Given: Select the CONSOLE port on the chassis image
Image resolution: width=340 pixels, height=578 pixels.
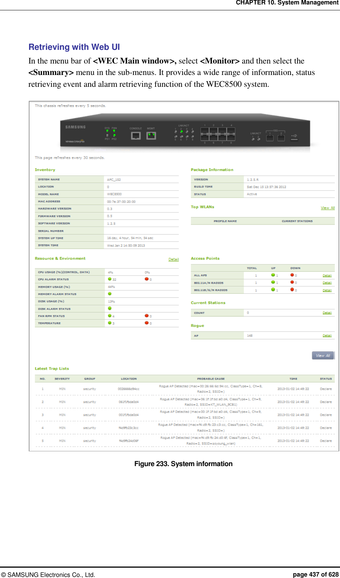Looking at the screenshot, I should (136, 136).
